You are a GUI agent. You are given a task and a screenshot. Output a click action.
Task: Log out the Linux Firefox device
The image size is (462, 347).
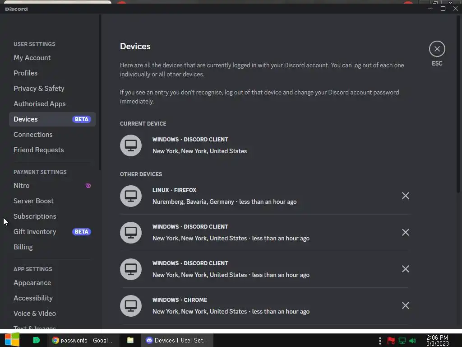406,196
